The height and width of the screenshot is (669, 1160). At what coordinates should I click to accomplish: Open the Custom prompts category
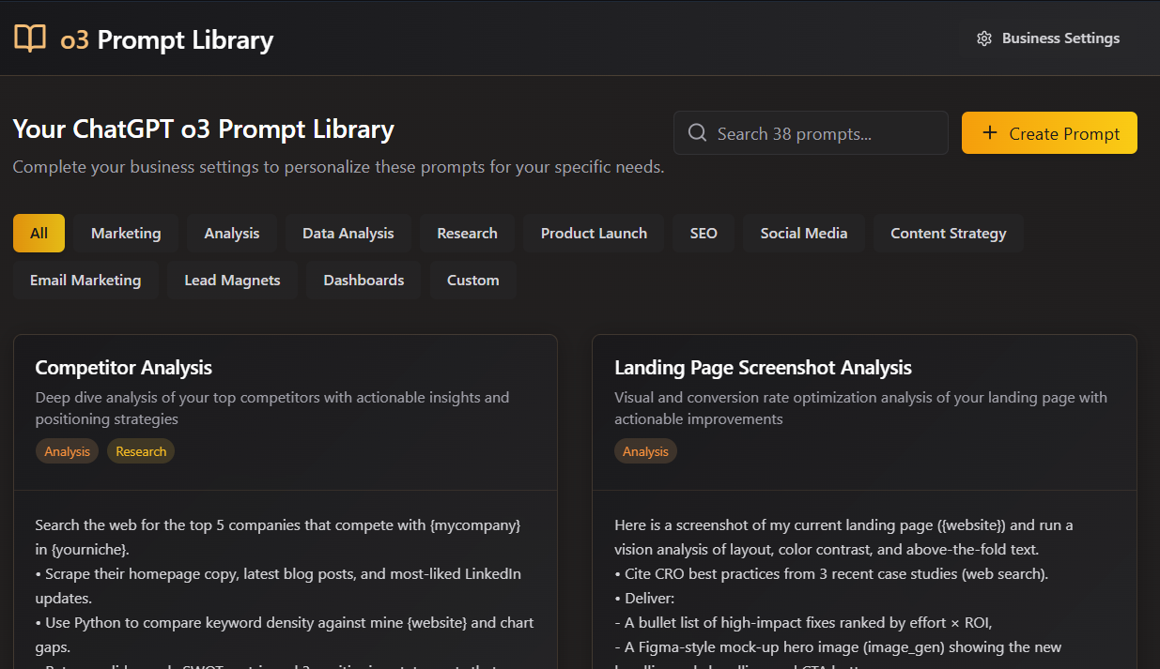pyautogui.click(x=472, y=281)
